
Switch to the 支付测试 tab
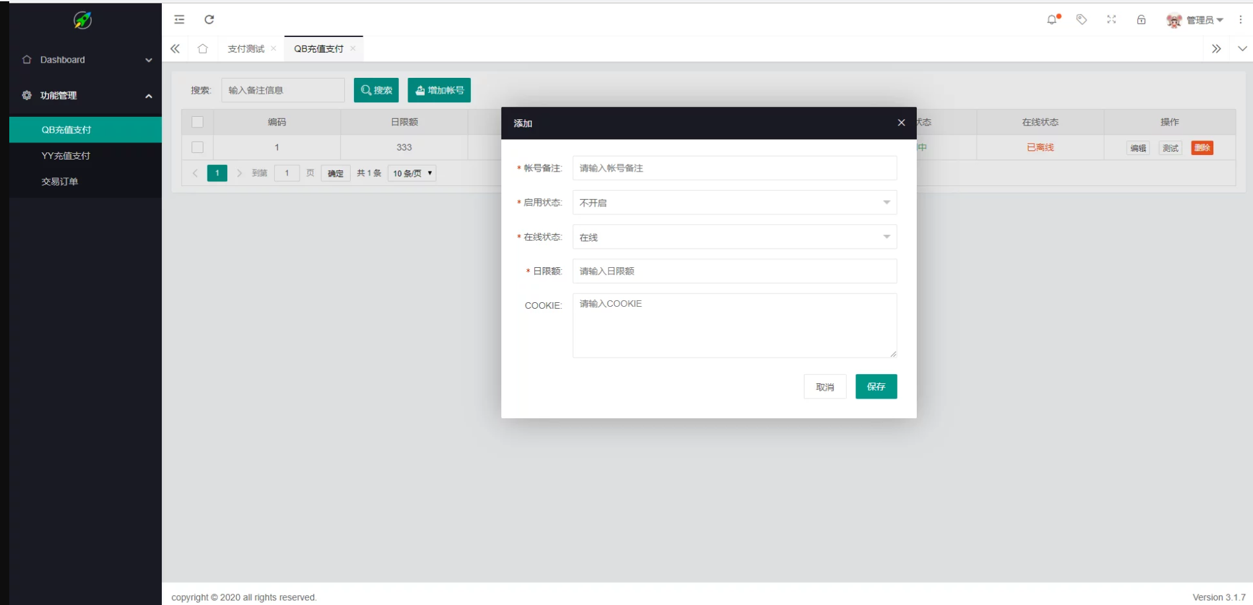(x=246, y=49)
